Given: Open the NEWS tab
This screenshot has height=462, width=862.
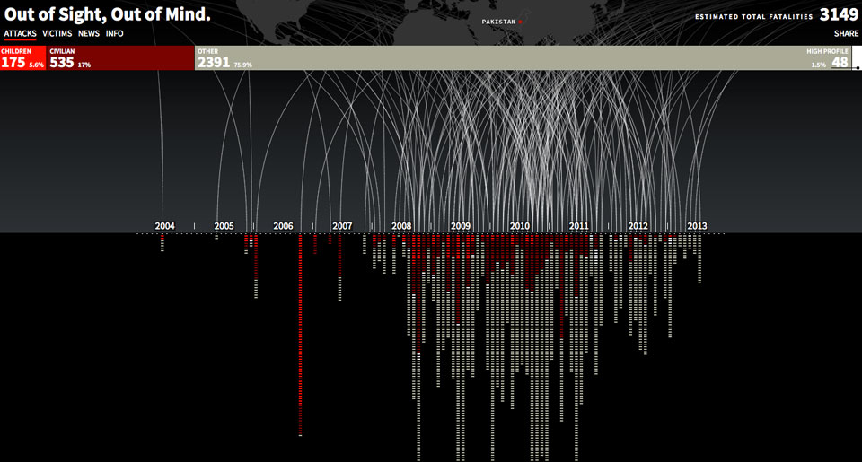Looking at the screenshot, I should point(89,33).
